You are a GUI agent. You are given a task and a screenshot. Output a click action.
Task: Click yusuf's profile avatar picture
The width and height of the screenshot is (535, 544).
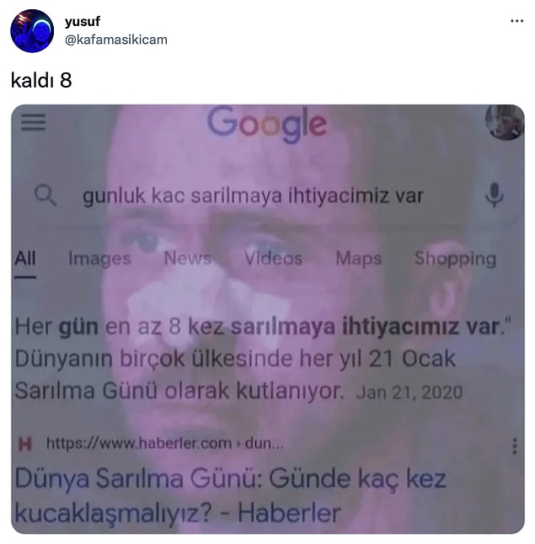(x=32, y=31)
